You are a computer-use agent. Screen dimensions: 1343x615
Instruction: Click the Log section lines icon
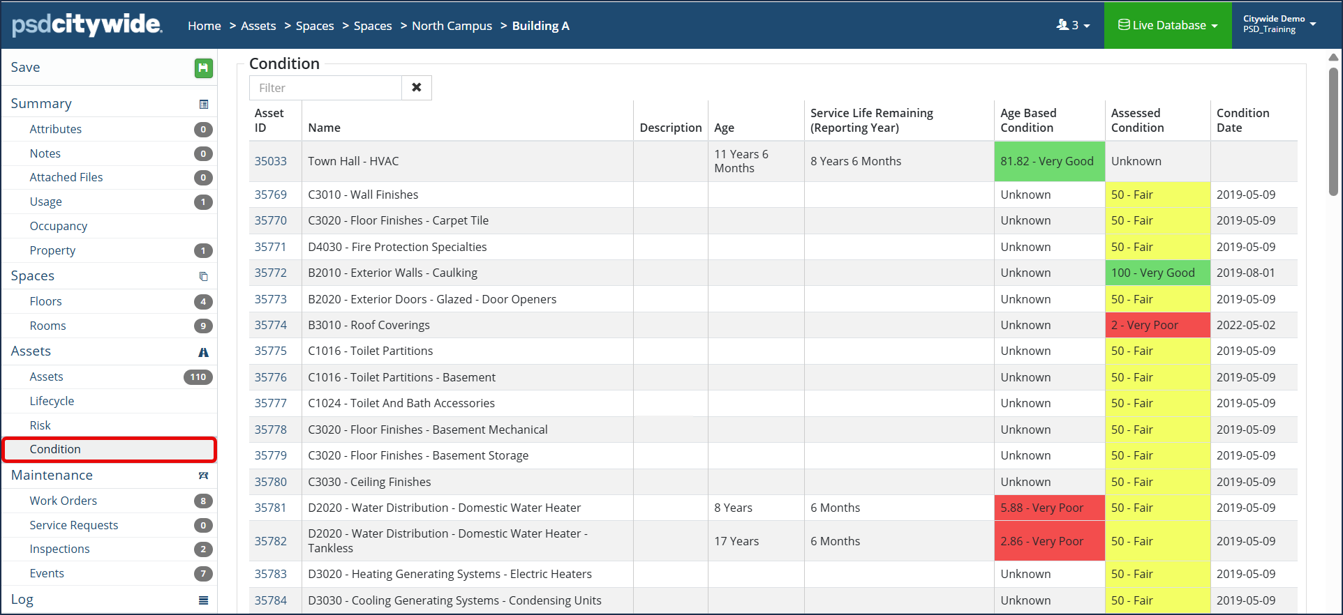click(x=204, y=600)
